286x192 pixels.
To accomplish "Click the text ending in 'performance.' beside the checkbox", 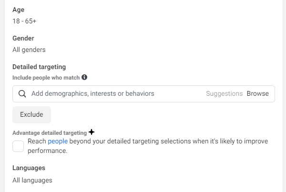I will [x=148, y=146].
